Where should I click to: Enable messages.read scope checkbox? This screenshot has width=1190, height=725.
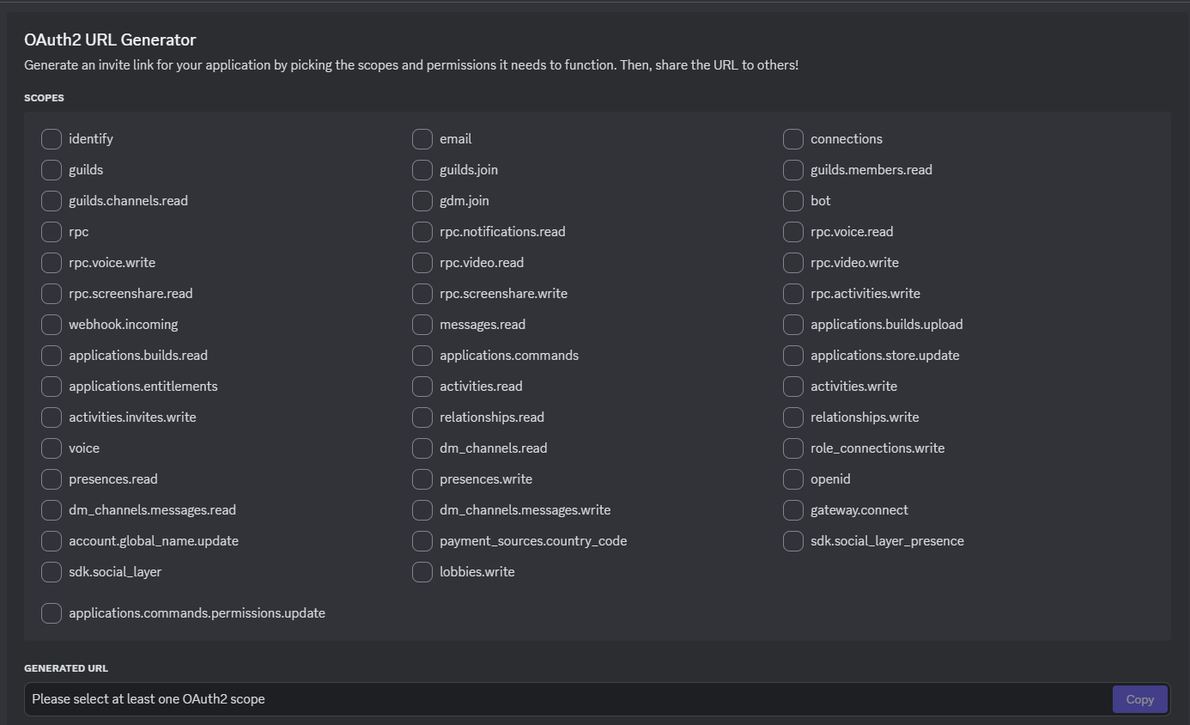click(422, 325)
